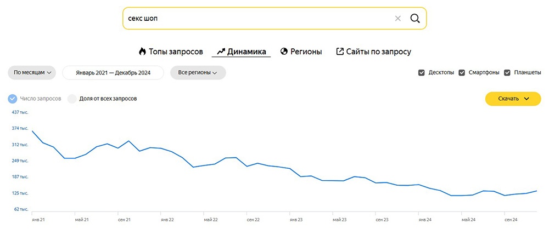549x229 pixels.
Task: Open the Январь 2021 — Декабрь 2024 date range
Action: [113, 73]
